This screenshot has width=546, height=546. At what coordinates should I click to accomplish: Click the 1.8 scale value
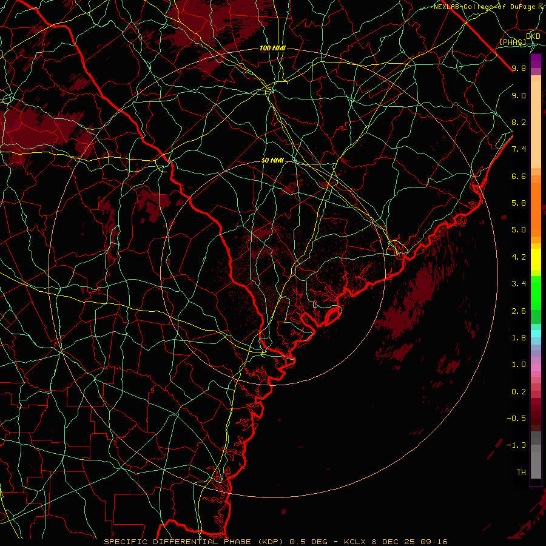(519, 338)
